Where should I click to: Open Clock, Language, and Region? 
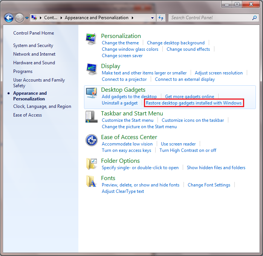point(42,106)
